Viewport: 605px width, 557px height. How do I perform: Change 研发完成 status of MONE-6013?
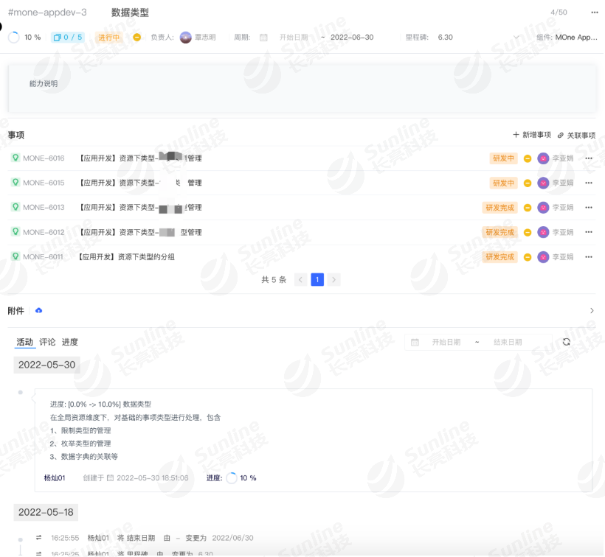point(499,208)
